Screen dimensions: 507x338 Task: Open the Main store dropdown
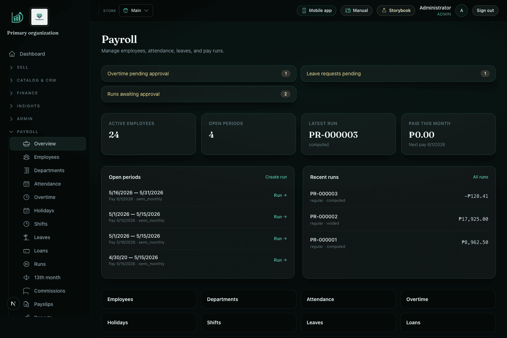136,11
